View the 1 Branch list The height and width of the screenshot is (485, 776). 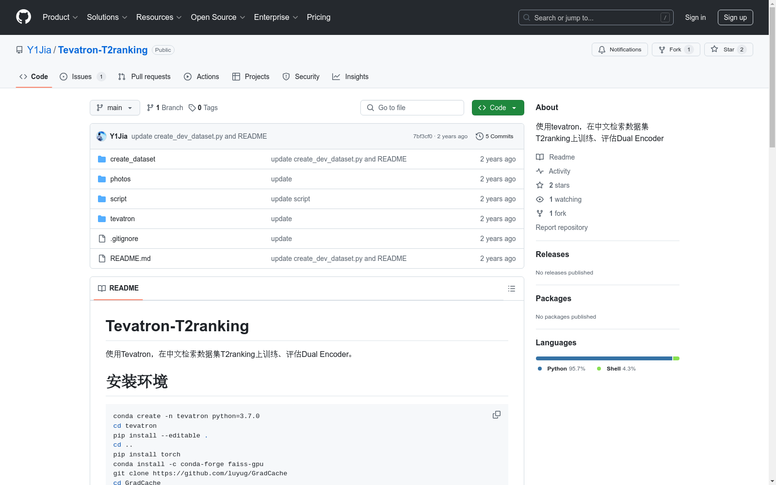point(165,108)
